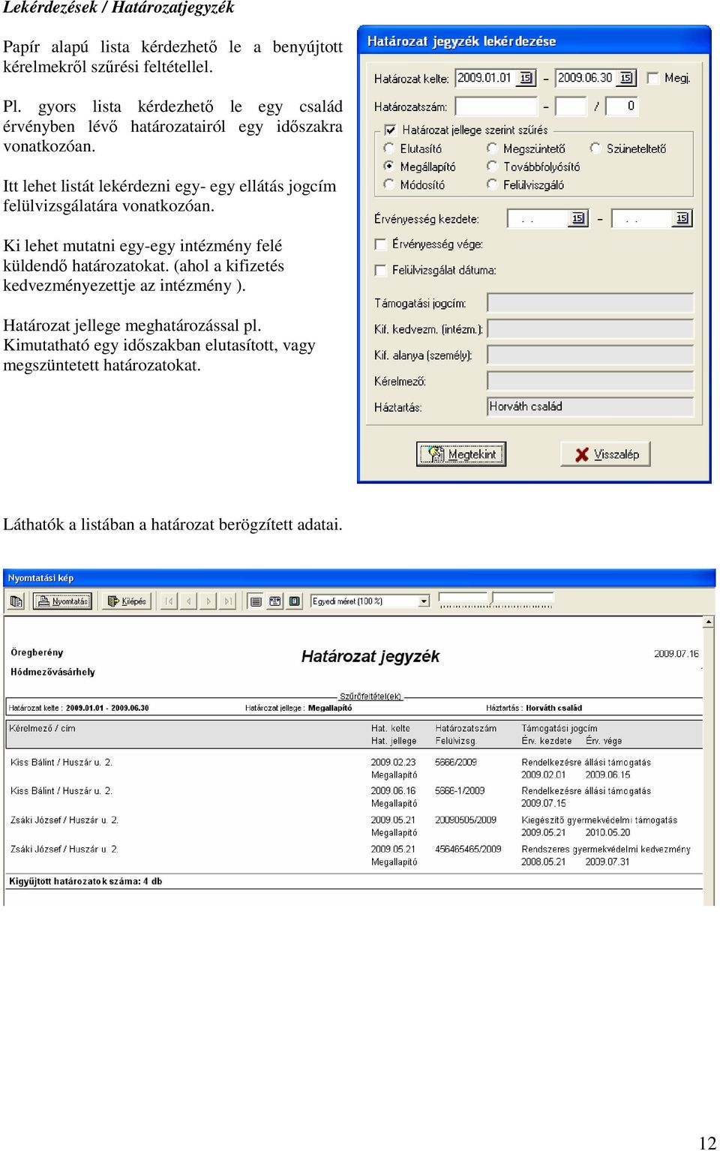
Task: Go to last page in print preview
Action: (x=228, y=601)
